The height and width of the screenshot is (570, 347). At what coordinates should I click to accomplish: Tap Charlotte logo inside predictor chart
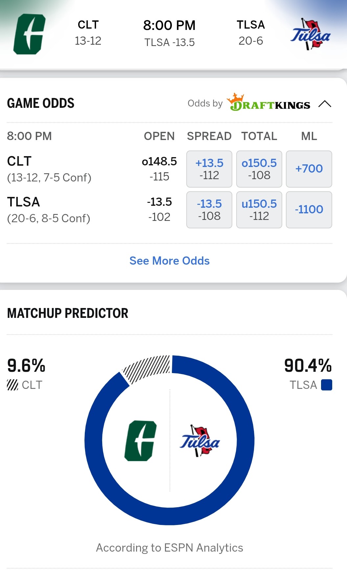click(x=140, y=440)
